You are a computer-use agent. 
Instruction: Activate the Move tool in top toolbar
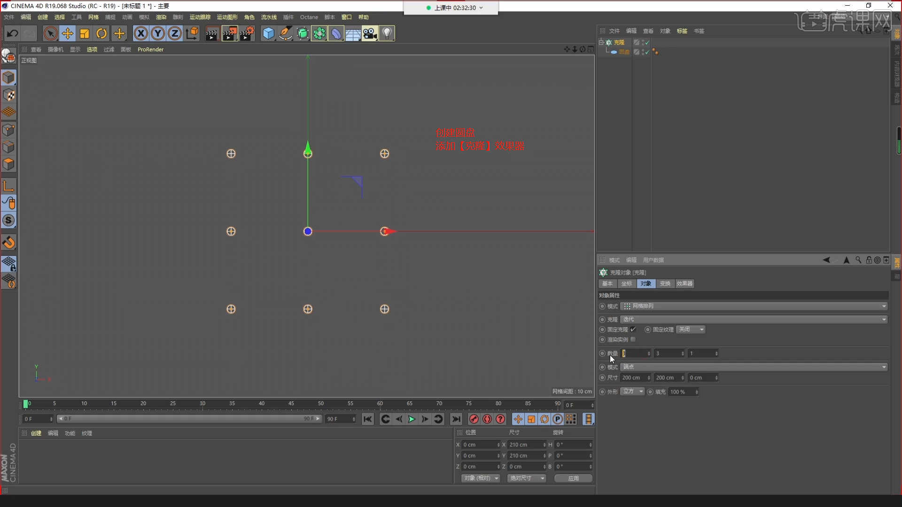[67, 33]
